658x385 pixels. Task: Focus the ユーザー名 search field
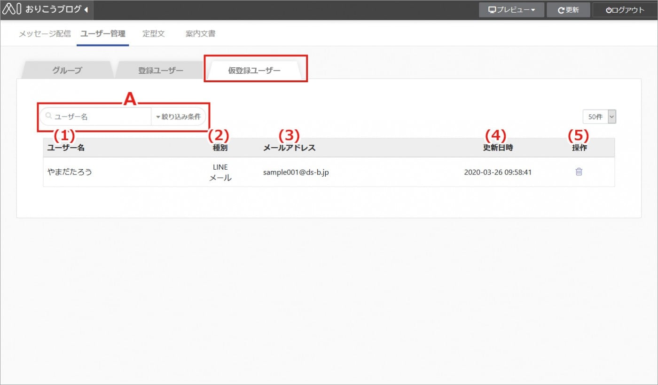click(95, 117)
